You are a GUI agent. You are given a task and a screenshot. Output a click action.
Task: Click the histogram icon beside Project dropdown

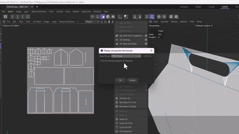(x=102, y=22)
